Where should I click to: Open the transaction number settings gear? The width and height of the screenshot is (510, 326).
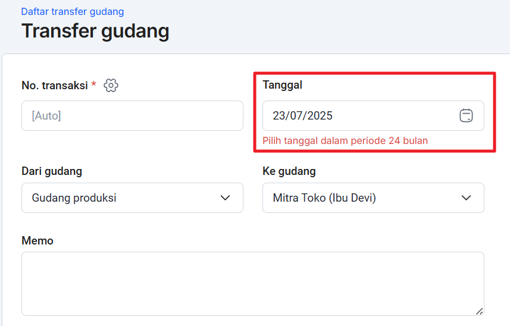tap(111, 85)
